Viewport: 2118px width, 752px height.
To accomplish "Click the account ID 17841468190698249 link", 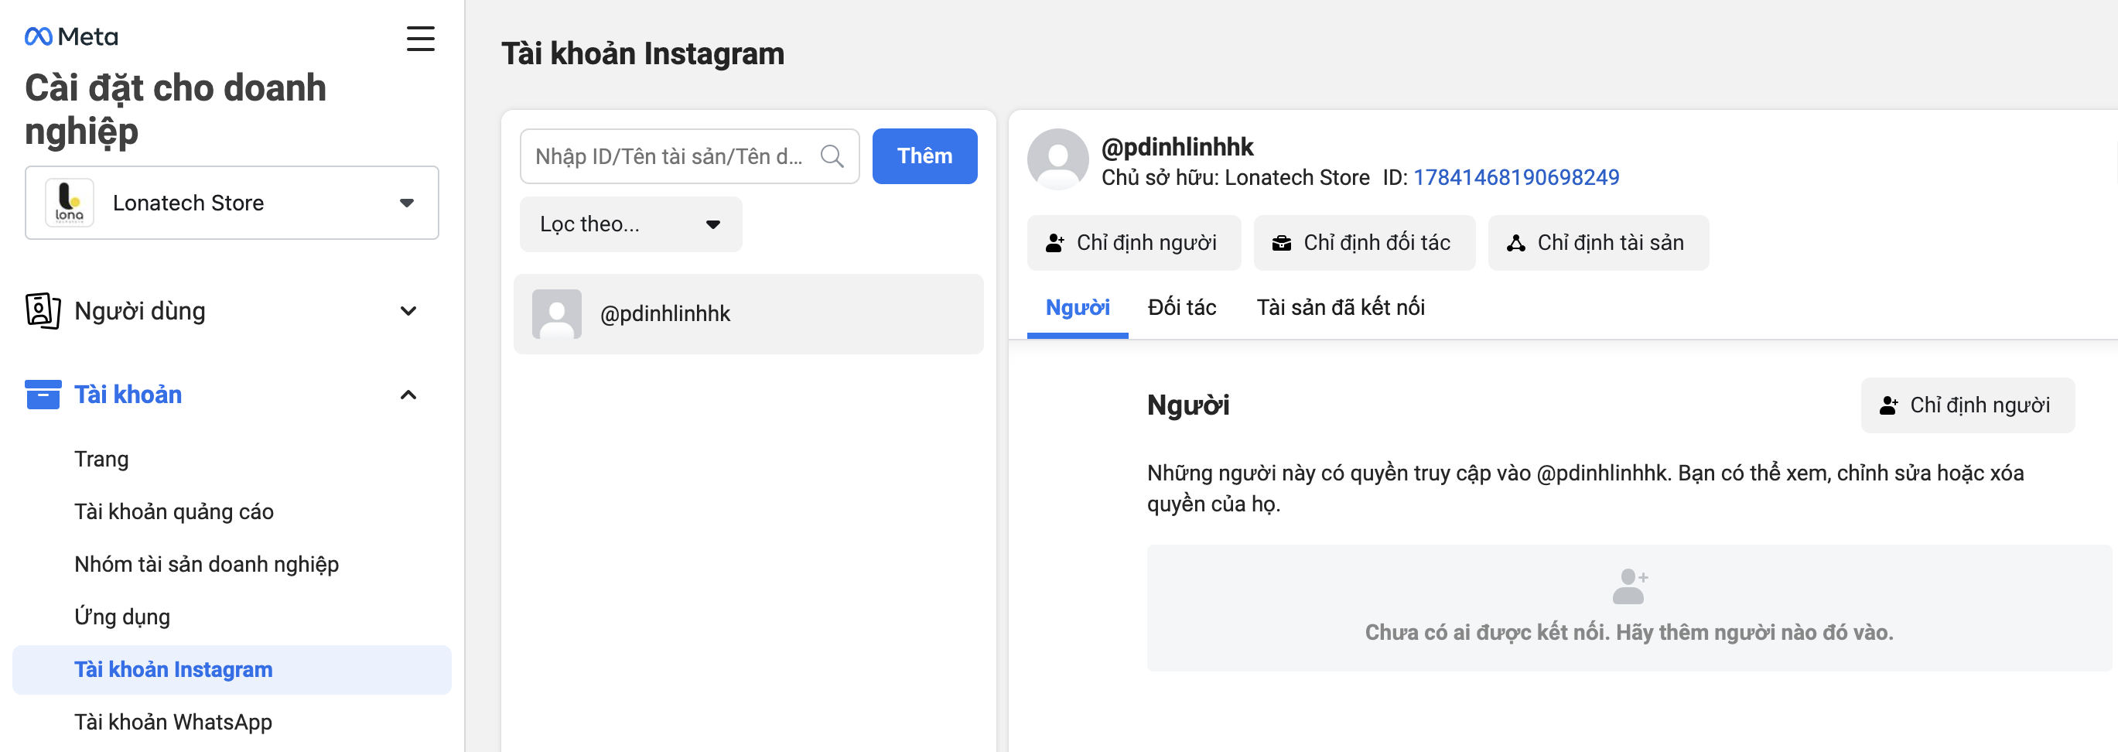I will (x=1515, y=177).
